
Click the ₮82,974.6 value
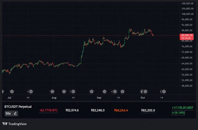coord(72,110)
